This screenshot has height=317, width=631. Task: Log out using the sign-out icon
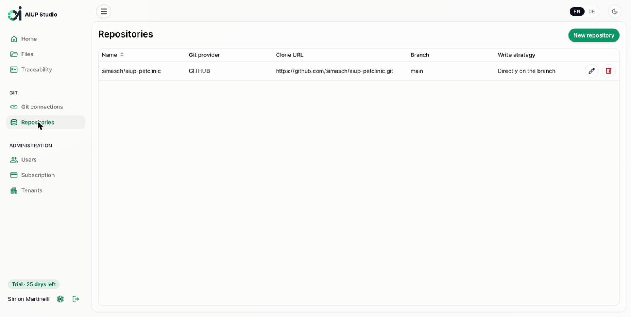(75, 299)
